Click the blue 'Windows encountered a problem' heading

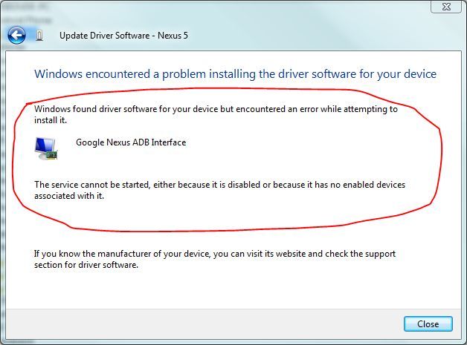(235, 74)
